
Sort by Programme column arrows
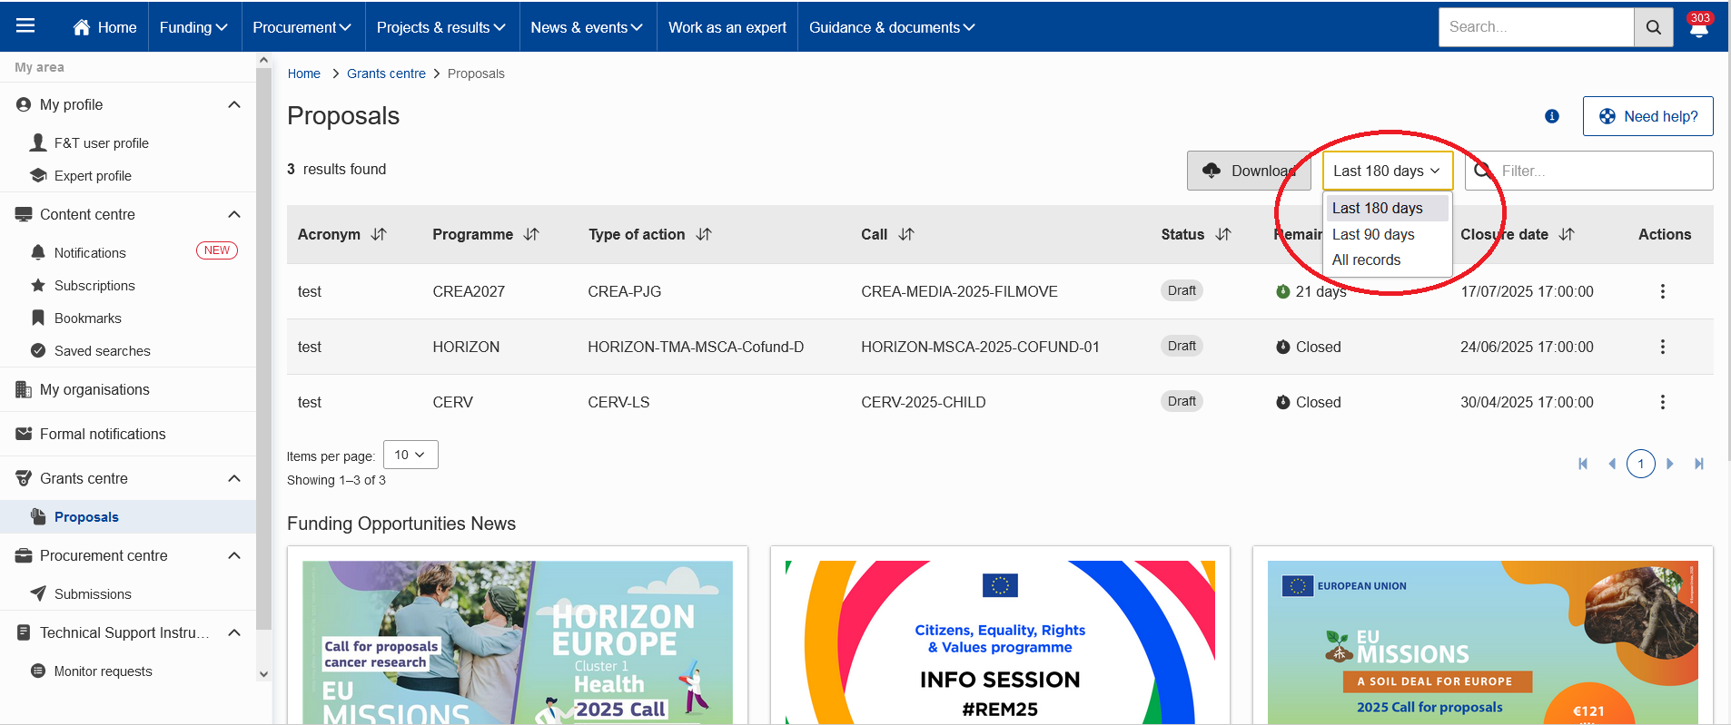point(532,234)
